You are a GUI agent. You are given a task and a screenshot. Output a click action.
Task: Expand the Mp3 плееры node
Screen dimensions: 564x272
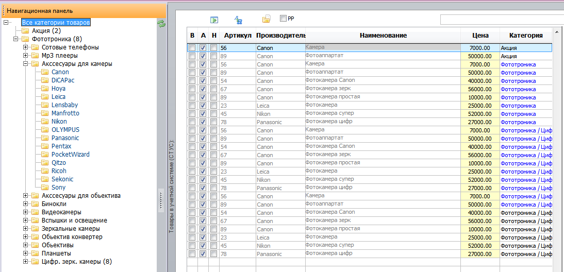pyautogui.click(x=25, y=55)
